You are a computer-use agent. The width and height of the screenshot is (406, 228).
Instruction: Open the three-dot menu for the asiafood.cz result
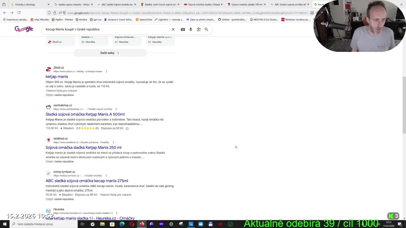pyautogui.click(x=113, y=142)
